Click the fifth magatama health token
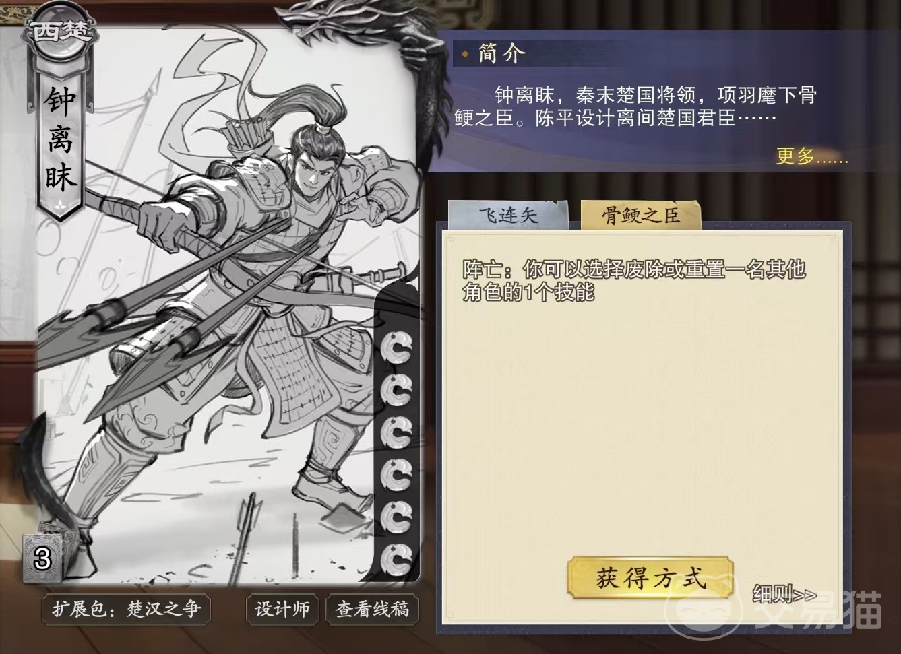This screenshot has height=654, width=901. (x=397, y=517)
